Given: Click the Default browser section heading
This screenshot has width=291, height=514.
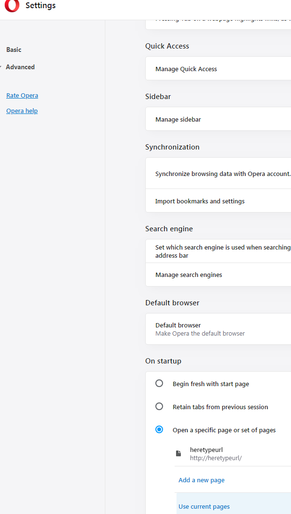Looking at the screenshot, I should pos(172,302).
